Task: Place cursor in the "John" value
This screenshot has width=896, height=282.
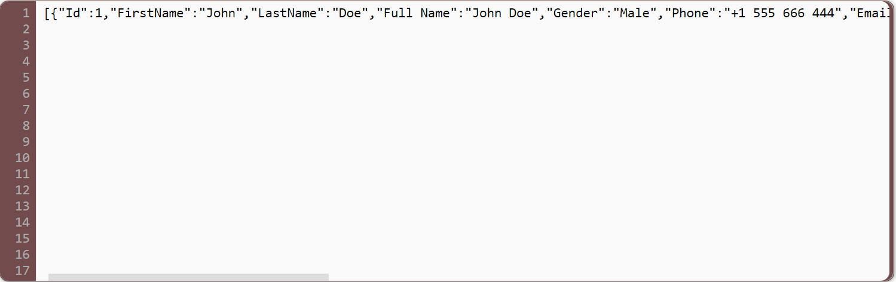Action: click(221, 13)
